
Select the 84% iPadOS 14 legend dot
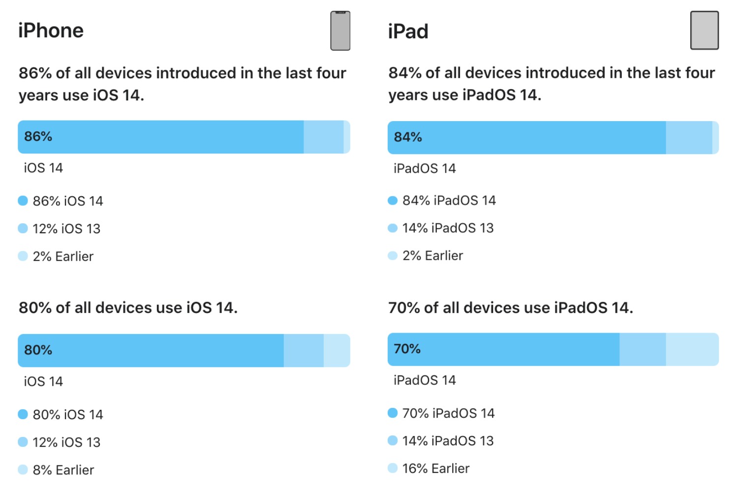393,200
